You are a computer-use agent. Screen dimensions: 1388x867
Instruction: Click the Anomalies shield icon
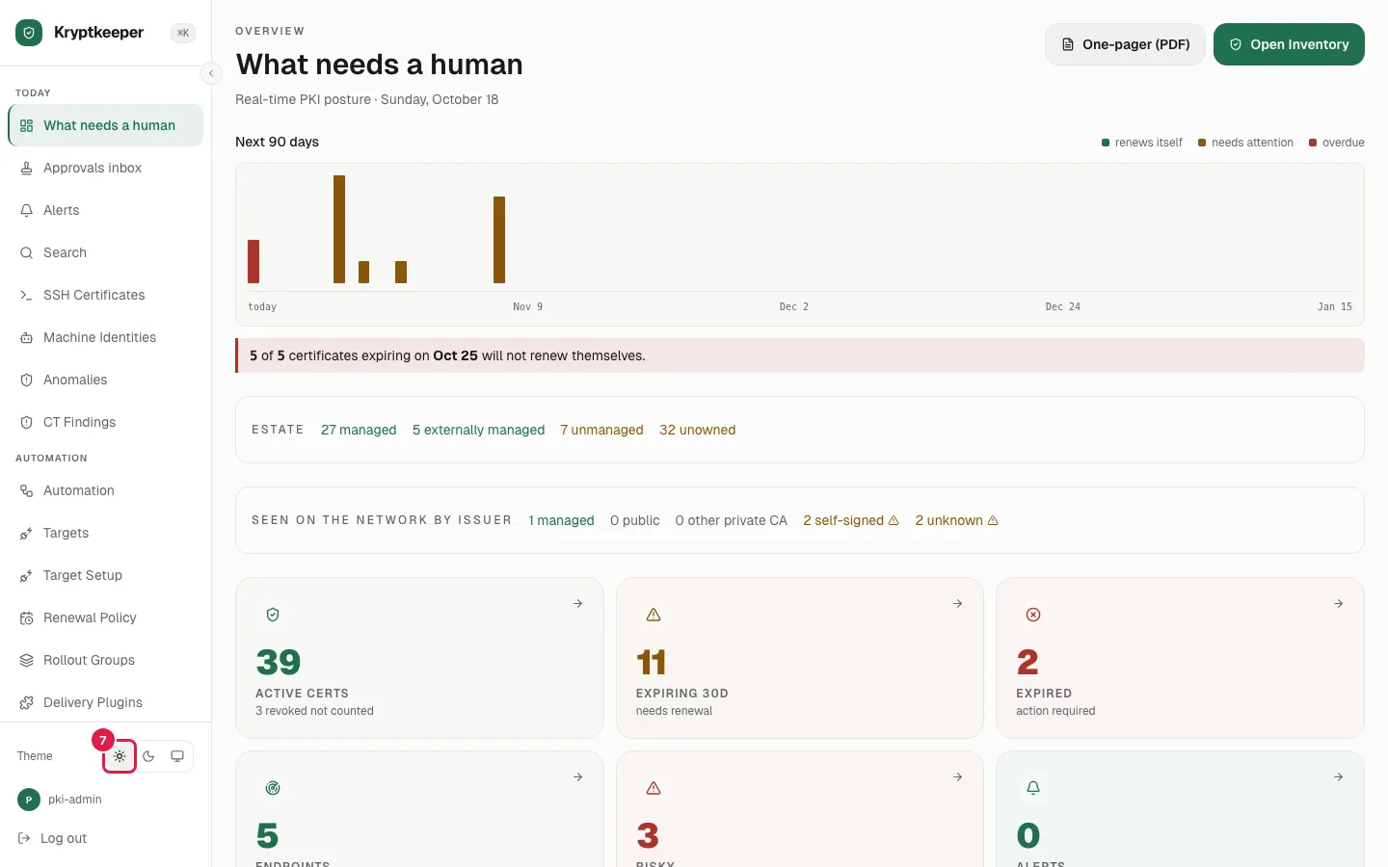(27, 380)
